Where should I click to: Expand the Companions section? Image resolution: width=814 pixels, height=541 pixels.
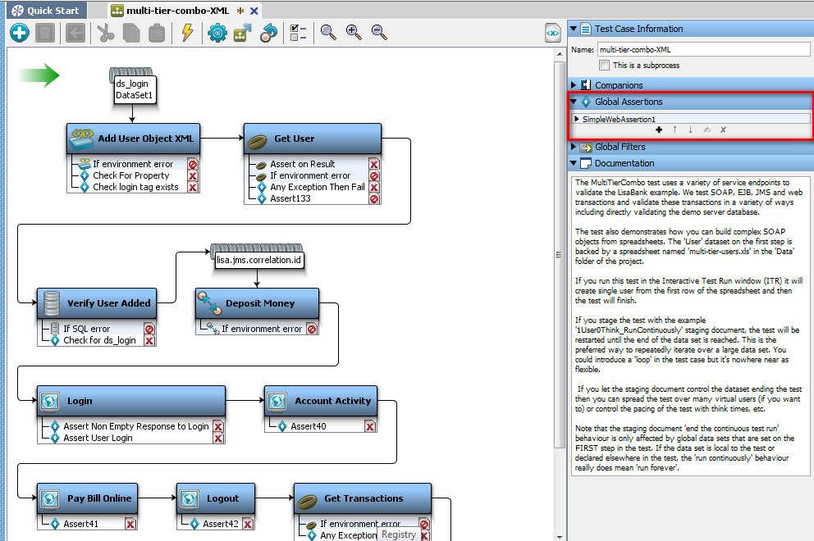pos(574,85)
